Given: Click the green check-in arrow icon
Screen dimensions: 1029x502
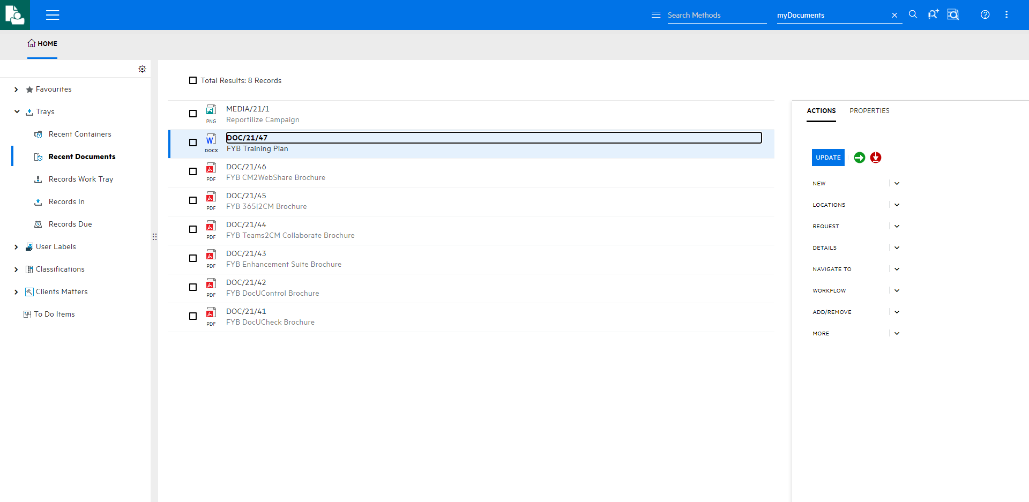Looking at the screenshot, I should coord(860,158).
